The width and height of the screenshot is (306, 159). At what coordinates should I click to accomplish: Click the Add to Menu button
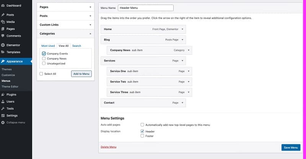(x=81, y=74)
